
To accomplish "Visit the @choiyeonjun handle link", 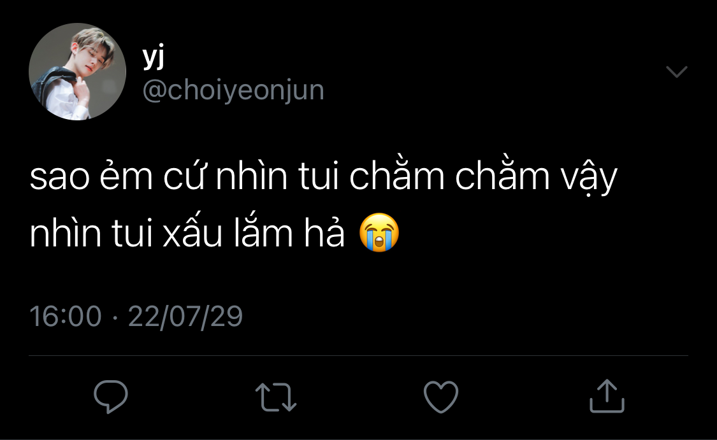I will 233,90.
